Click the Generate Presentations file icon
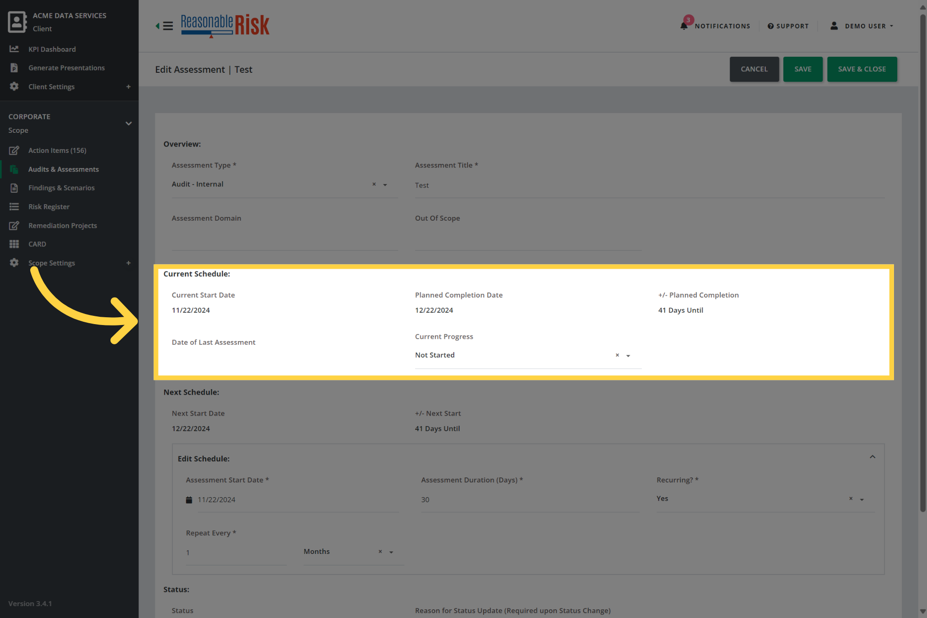This screenshot has width=927, height=618. point(14,68)
